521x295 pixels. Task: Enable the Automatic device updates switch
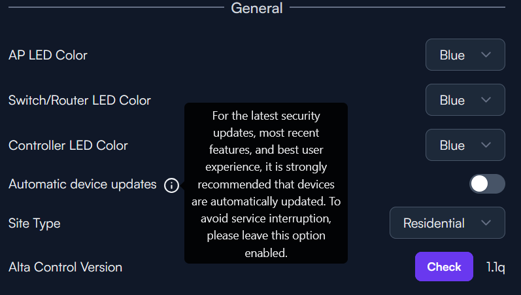coord(487,184)
